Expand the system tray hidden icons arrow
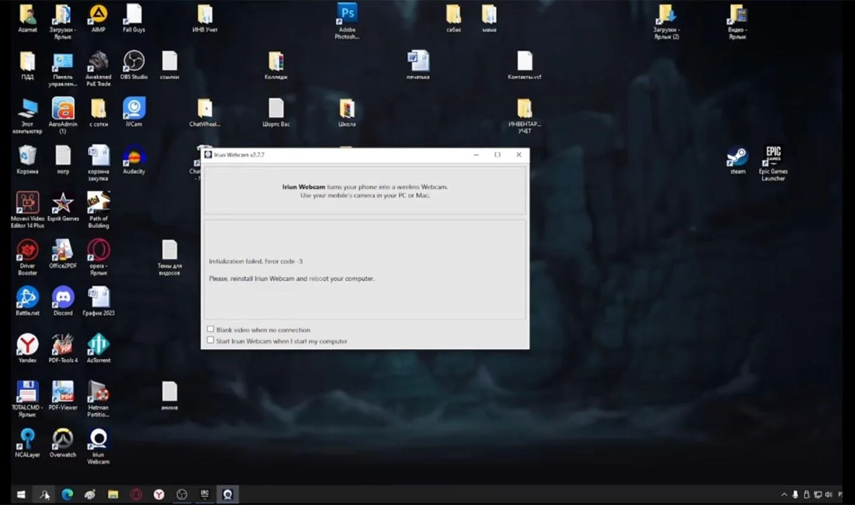 click(x=784, y=494)
